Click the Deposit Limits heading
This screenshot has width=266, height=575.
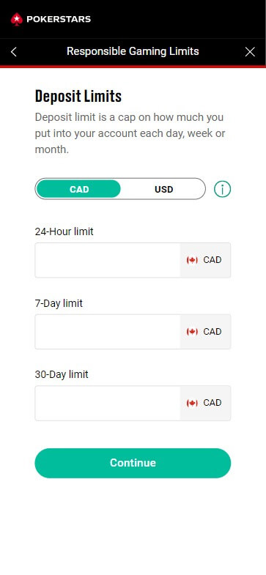[78, 96]
